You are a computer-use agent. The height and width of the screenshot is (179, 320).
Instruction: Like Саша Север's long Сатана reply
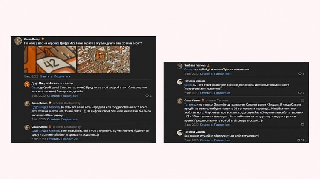[x=303, y=125]
